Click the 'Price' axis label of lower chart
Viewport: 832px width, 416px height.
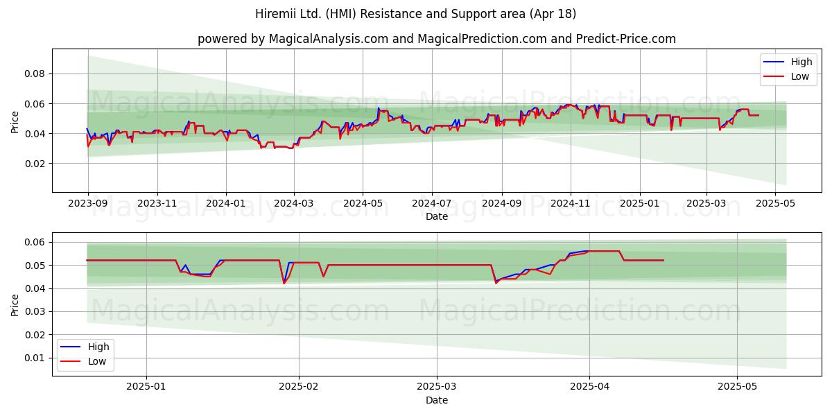point(15,304)
